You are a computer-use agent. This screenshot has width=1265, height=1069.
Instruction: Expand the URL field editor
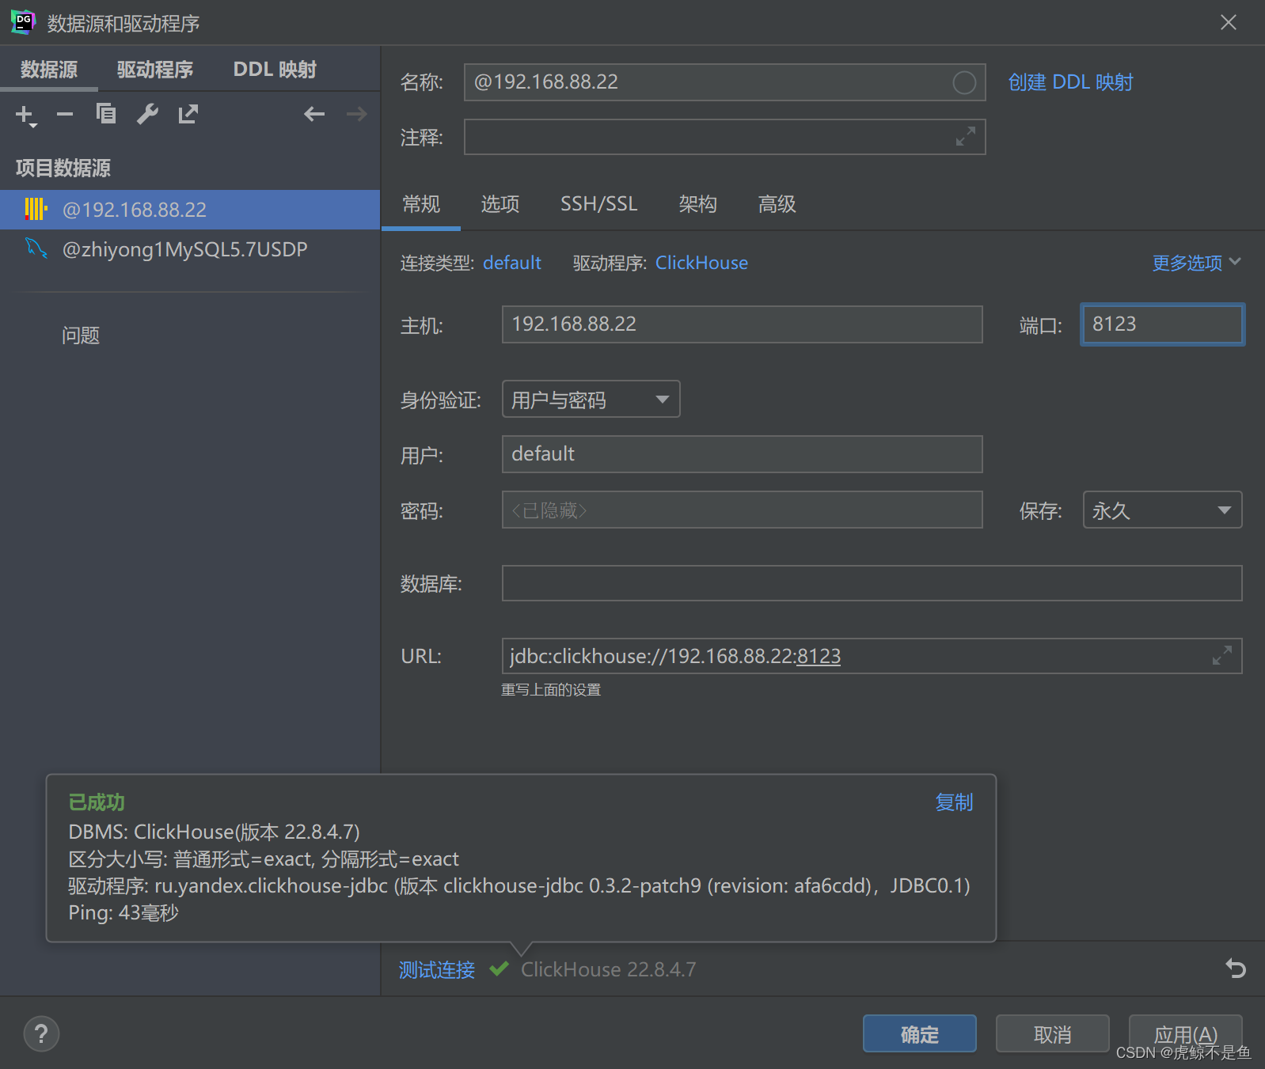[1221, 656]
